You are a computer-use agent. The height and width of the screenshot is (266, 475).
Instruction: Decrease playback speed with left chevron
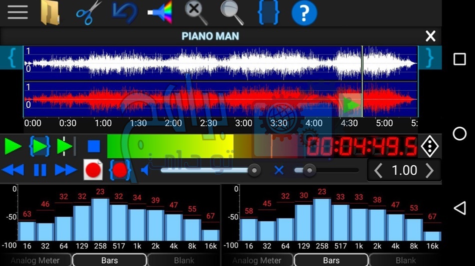click(x=378, y=171)
